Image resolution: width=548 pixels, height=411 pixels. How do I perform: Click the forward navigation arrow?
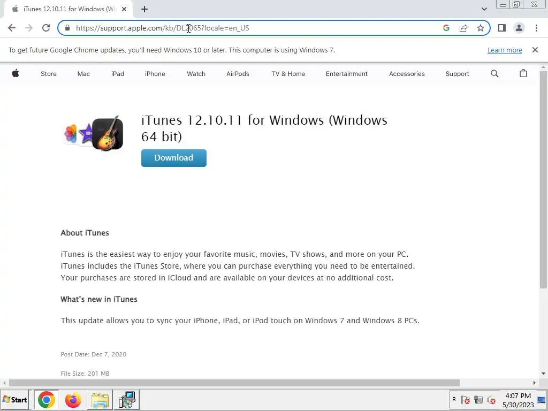pos(29,28)
